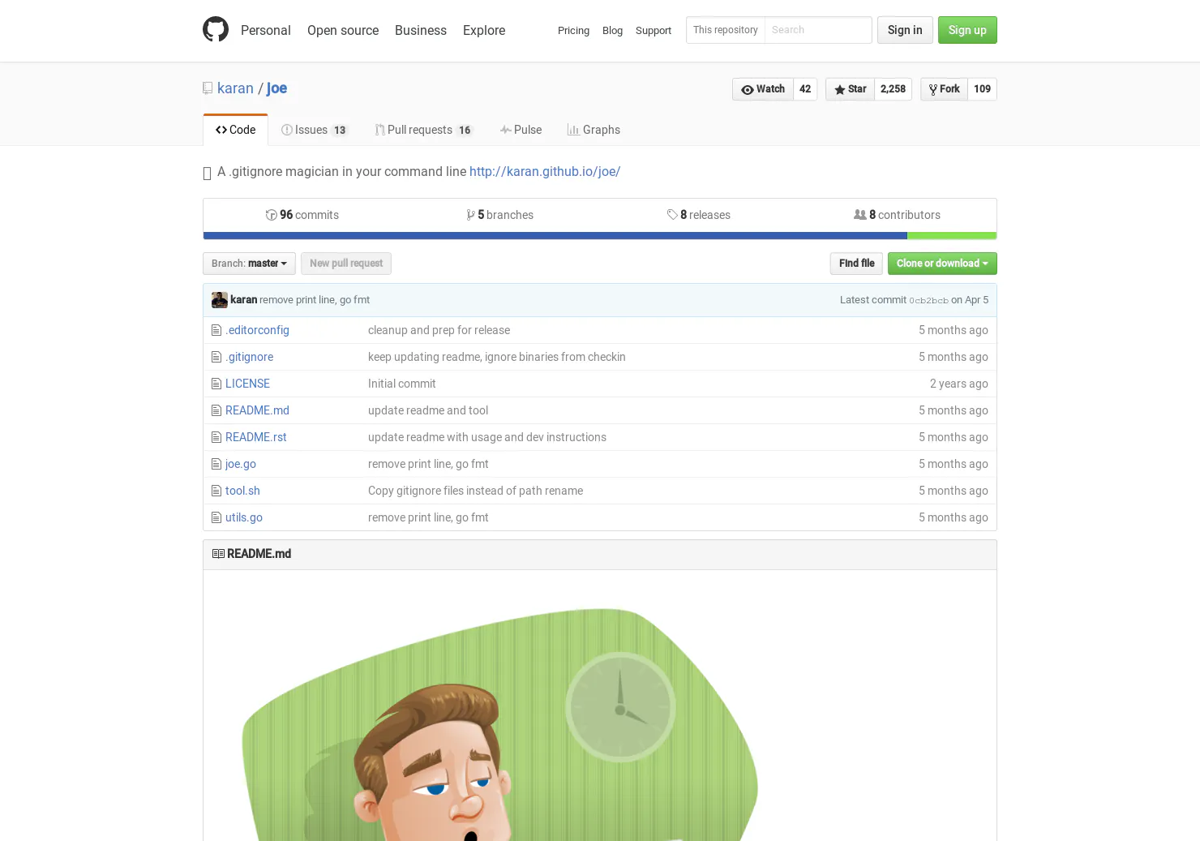Go to the Graphs tab
The image size is (1200, 841).
click(x=594, y=130)
